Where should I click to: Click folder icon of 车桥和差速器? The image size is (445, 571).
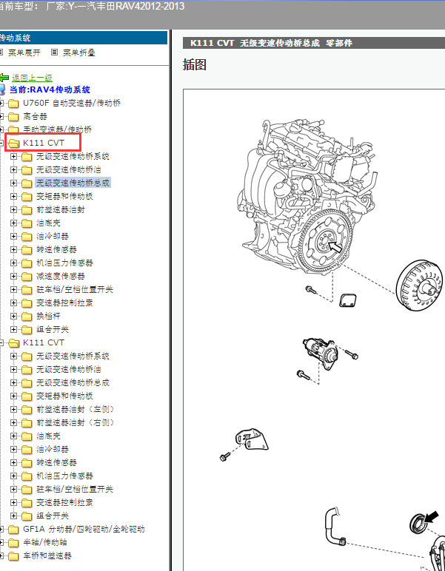(x=13, y=555)
